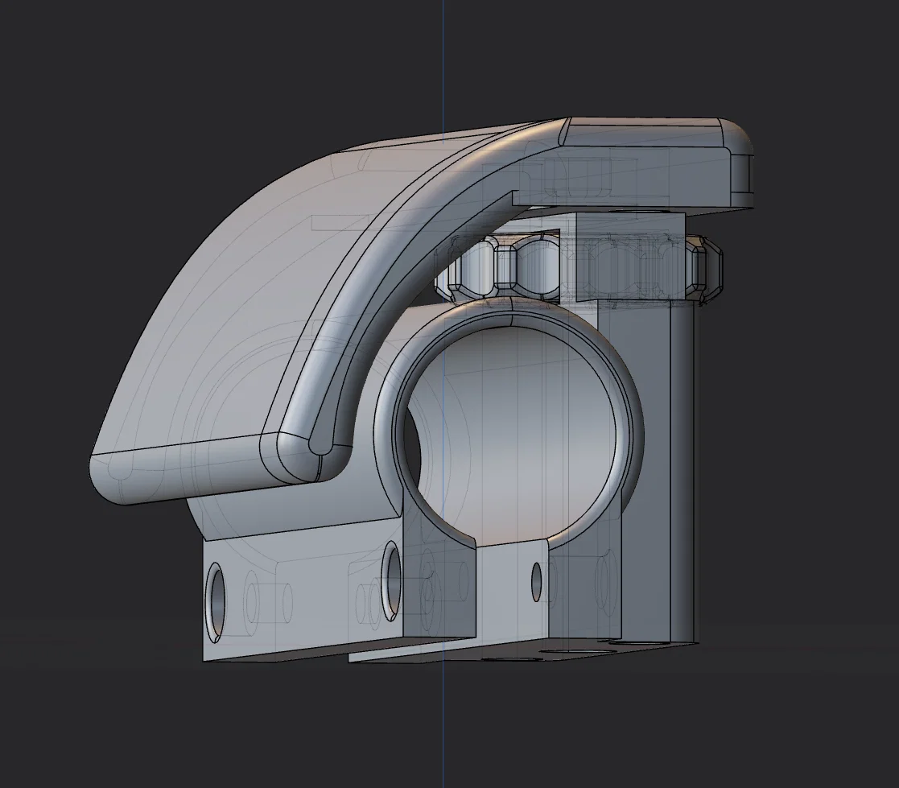Viewport: 899px width, 788px height.
Task: Select the leftmost bolt hole on base
Action: [215, 603]
